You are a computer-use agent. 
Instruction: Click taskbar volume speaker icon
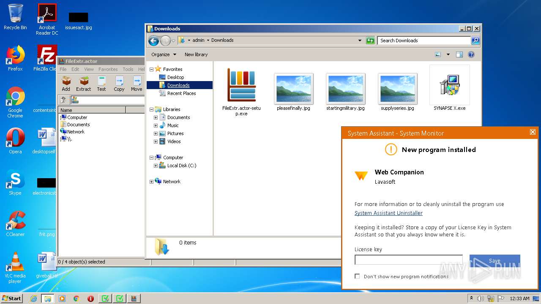[x=481, y=299]
